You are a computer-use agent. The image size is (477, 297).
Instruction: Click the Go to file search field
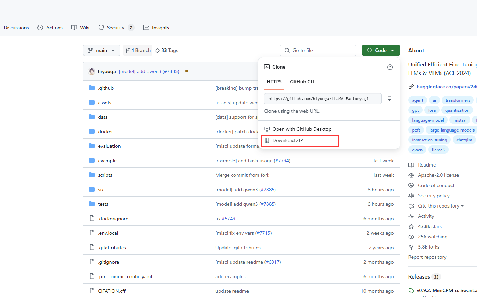(x=318, y=50)
